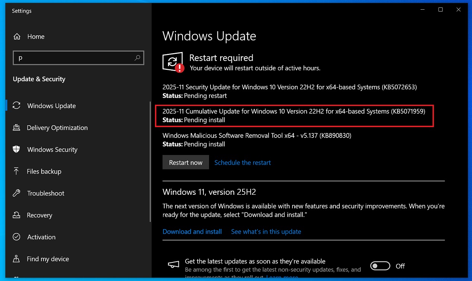
Task: Click the megaphone announcement icon
Action: click(173, 264)
